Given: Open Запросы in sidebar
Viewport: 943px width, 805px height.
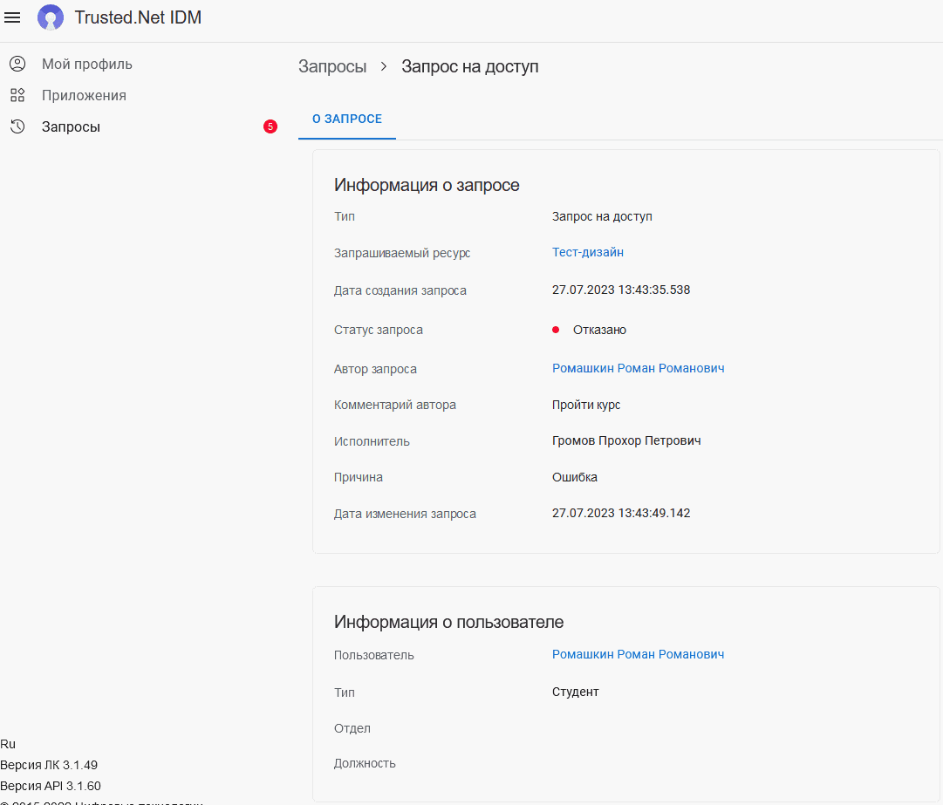Looking at the screenshot, I should [x=71, y=126].
